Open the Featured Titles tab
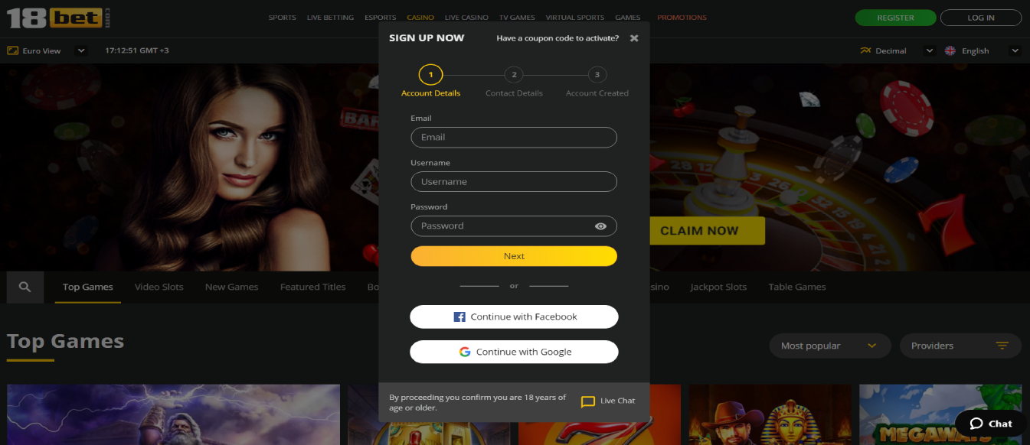The image size is (1030, 445). click(312, 287)
